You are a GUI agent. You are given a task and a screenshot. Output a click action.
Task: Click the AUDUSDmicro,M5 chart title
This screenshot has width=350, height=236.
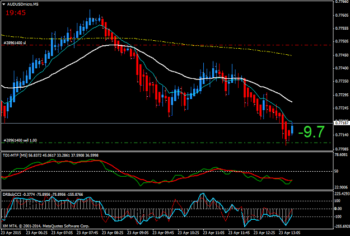pos(23,4)
